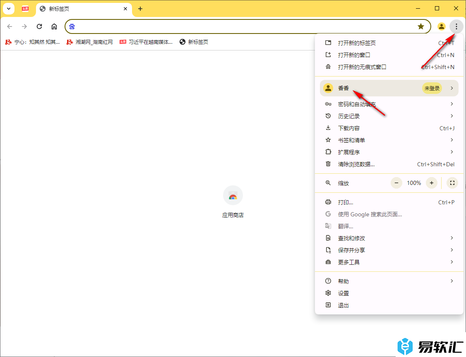
Task: Click the 扩展程序 puzzle icon
Action: click(328, 152)
